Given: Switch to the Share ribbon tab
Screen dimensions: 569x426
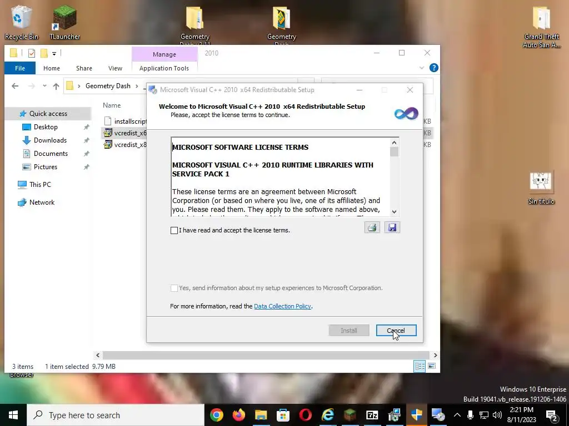Looking at the screenshot, I should tap(84, 68).
